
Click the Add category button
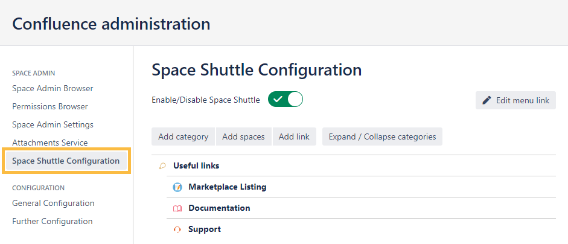183,136
